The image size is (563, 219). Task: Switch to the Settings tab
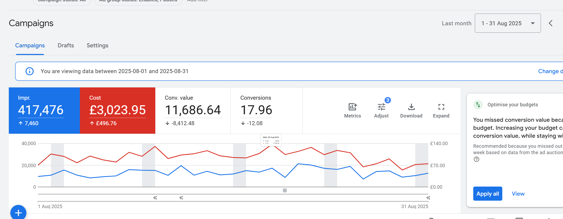97,45
